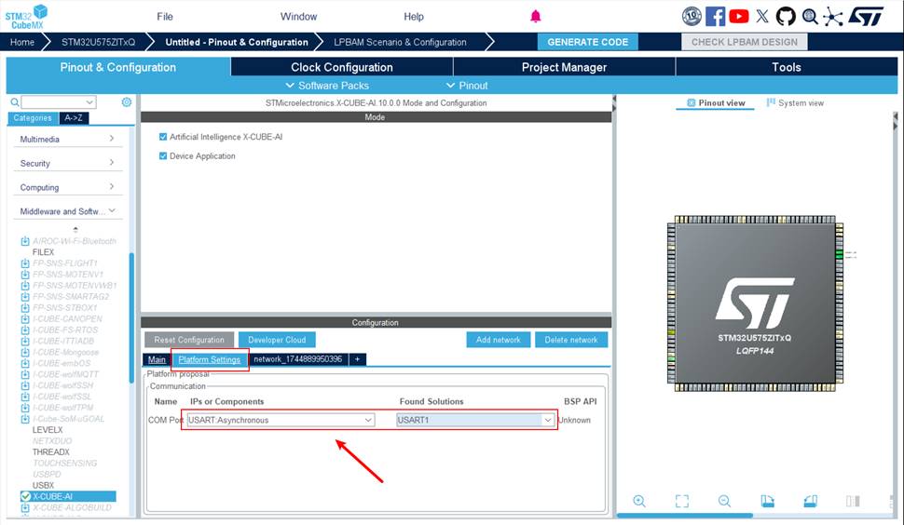Click the download icon beside I-CUBE-wolfSSL

25,397
